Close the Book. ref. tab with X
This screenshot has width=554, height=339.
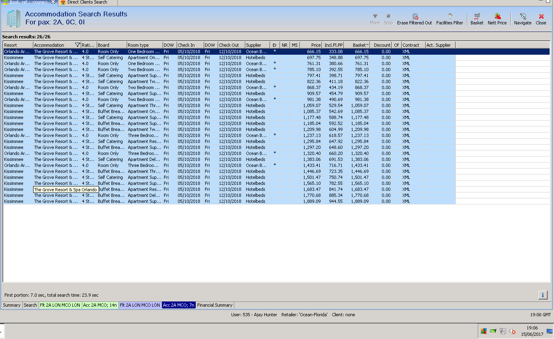pyautogui.click(x=53, y=2)
